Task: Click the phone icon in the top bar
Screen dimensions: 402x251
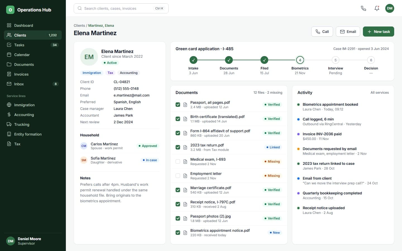Action: click(x=363, y=8)
